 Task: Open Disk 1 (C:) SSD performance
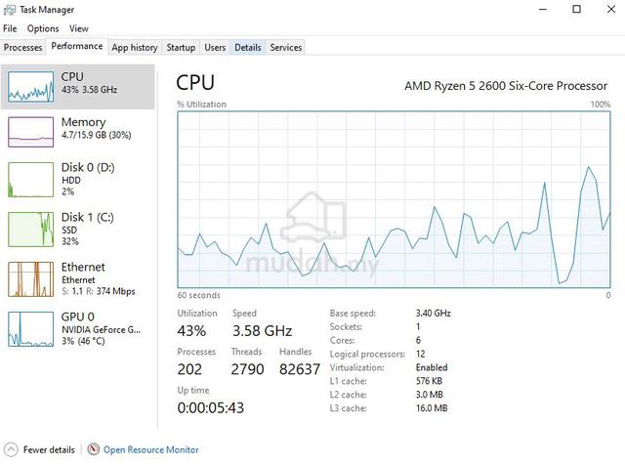78,229
